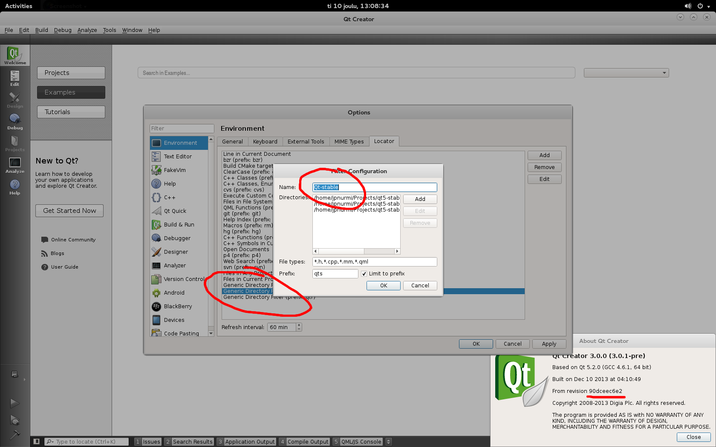Switch to Keyboard tab
The width and height of the screenshot is (716, 447).
point(265,142)
